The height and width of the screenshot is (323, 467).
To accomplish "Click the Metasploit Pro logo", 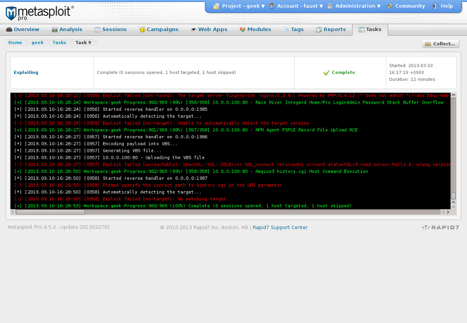I will [x=39, y=13].
